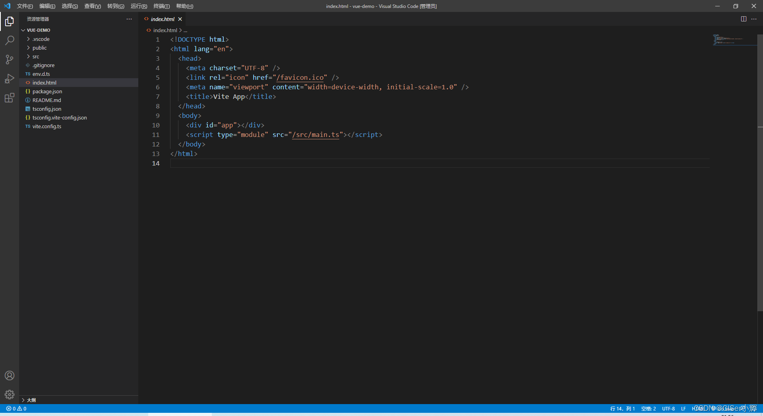Click line number 11 in gutter
The height and width of the screenshot is (416, 763).
point(156,135)
